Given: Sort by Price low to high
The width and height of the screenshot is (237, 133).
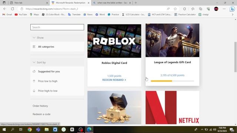Looking at the screenshot, I should coord(57,81).
